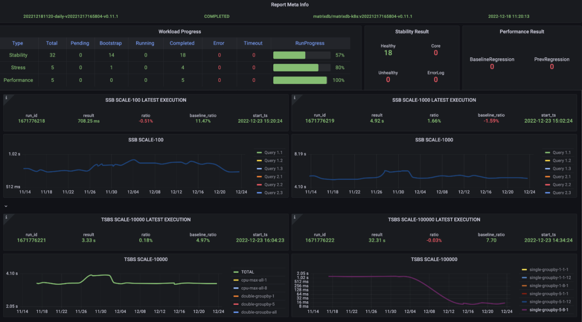Click Query 2.1 color marker in SSB SCALE-1000 legend
Image resolution: width=582 pixels, height=322 pixels.
548,177
